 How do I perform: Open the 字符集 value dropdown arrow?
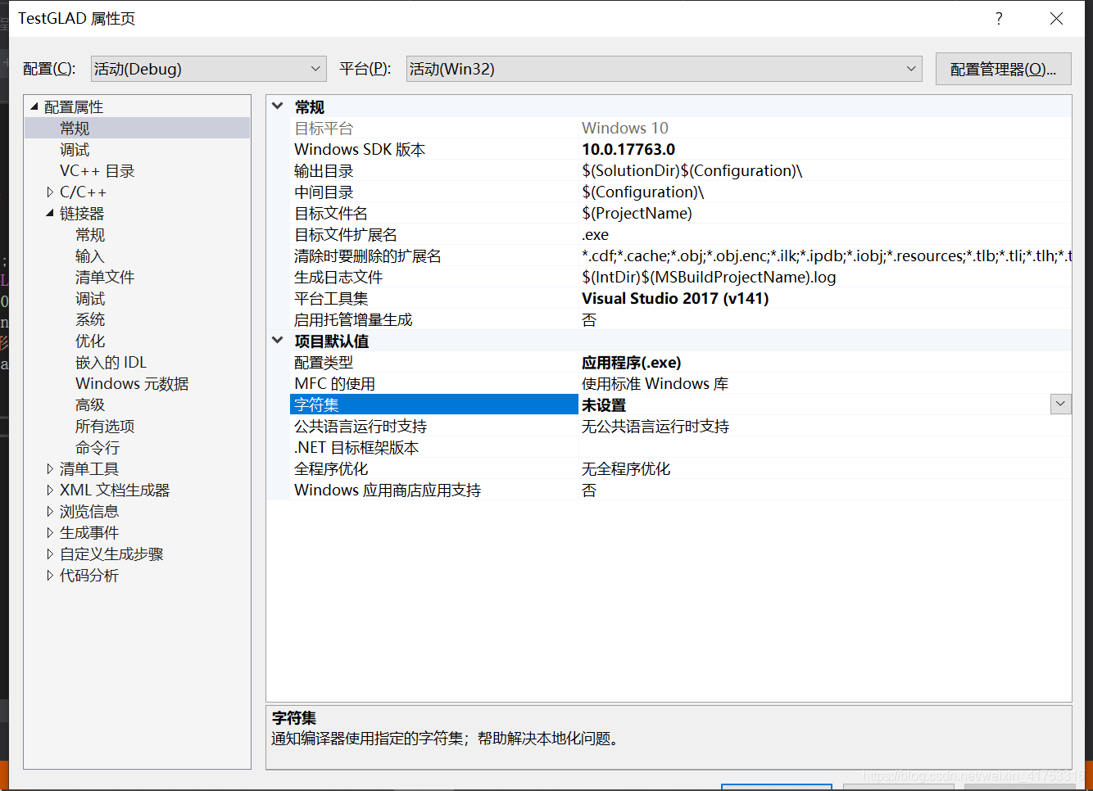(1061, 404)
